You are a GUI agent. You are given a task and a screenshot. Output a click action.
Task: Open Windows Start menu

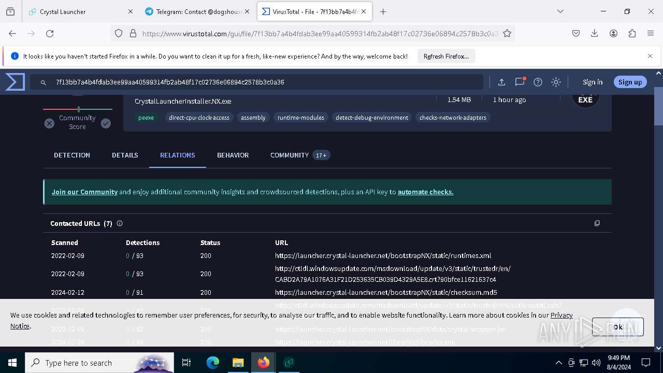pyautogui.click(x=12, y=363)
